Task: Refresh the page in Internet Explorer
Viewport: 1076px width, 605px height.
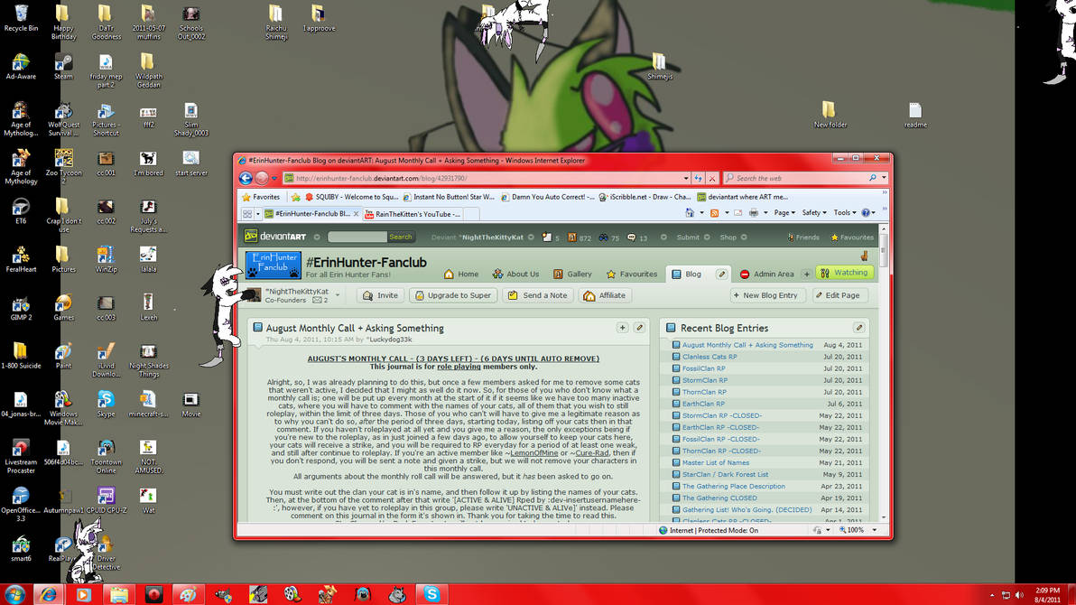Action: click(698, 178)
